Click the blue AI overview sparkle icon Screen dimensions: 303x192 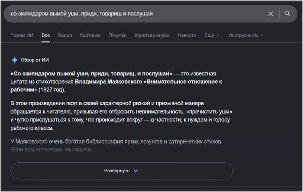click(14, 60)
